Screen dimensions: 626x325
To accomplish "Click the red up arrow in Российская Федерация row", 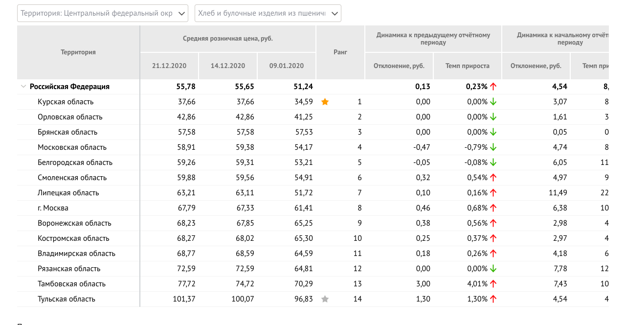I will click(493, 87).
